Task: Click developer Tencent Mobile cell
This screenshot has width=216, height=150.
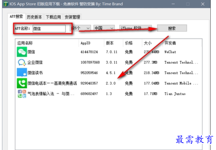Action: (181, 83)
